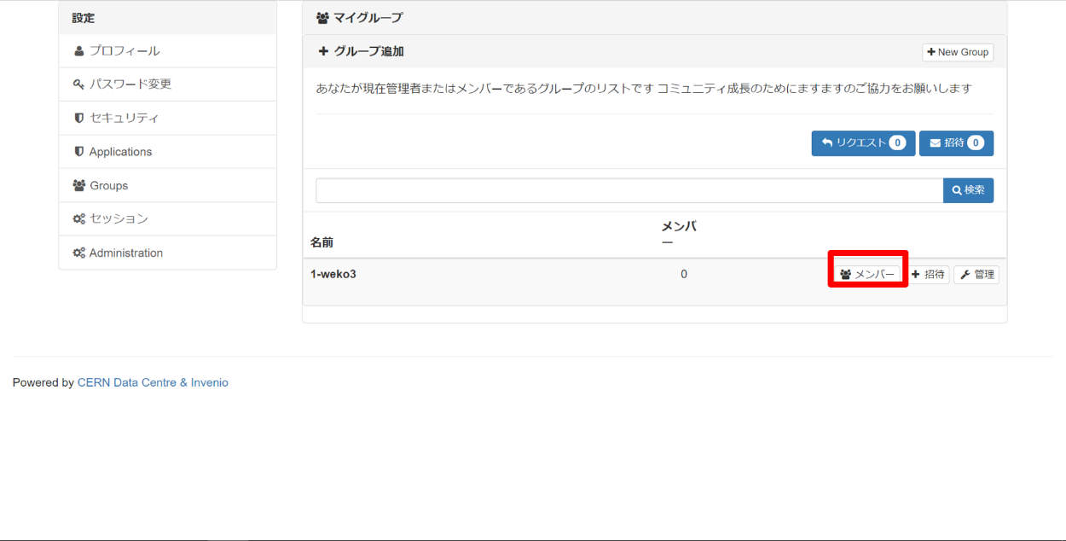The image size is (1066, 541).
Task: Click the New Group button
Action: (958, 52)
